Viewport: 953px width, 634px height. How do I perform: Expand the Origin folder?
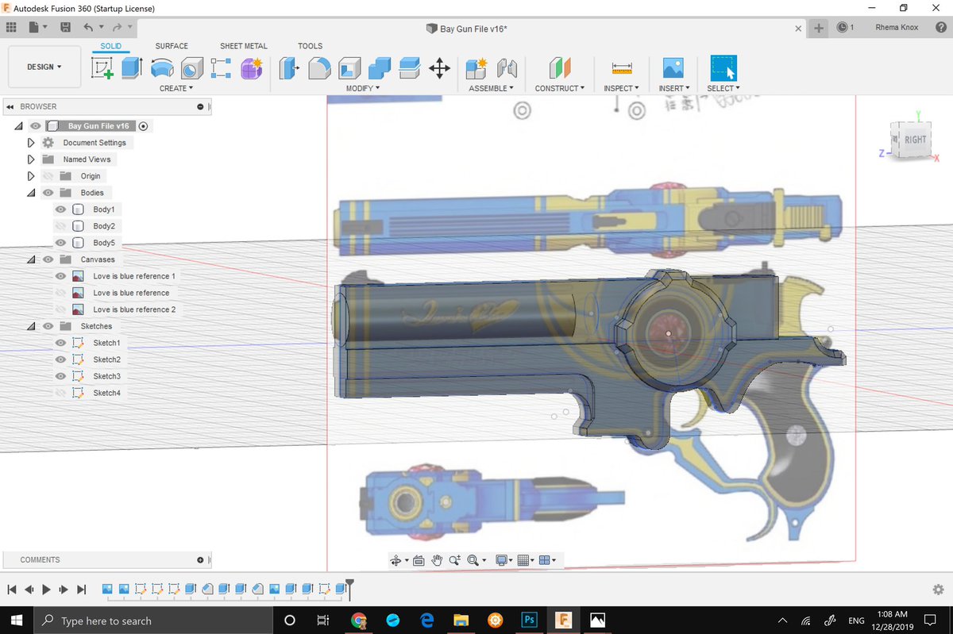pos(31,176)
